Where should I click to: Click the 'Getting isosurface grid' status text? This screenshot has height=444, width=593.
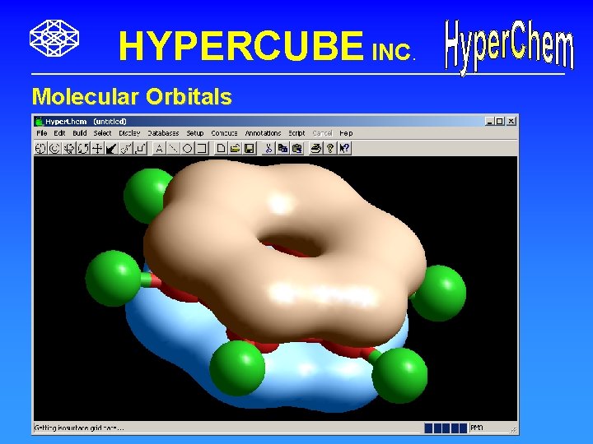[79, 428]
